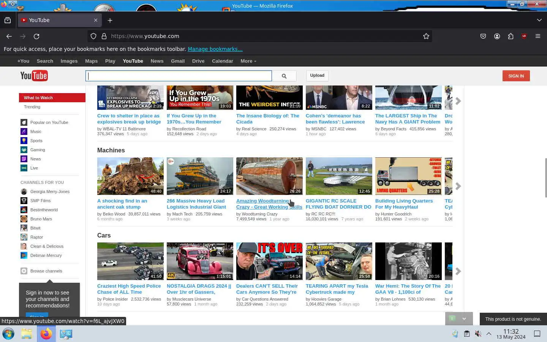The width and height of the screenshot is (547, 342).
Task: Select the News category icon in sidebar
Action: click(24, 159)
